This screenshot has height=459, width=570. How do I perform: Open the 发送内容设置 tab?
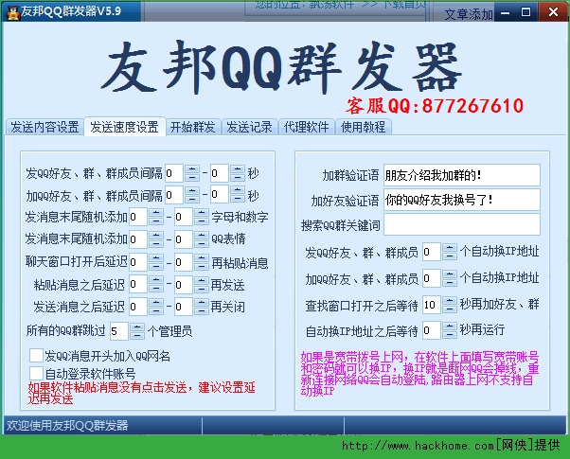point(45,127)
